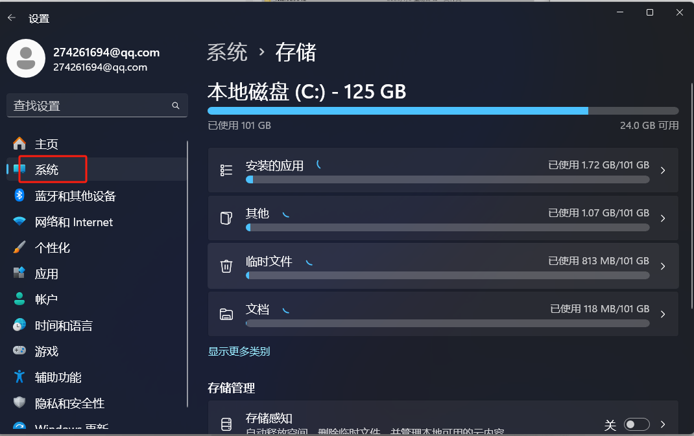The image size is (694, 436).
Task: Click 显示更多类别 link
Action: (x=239, y=352)
